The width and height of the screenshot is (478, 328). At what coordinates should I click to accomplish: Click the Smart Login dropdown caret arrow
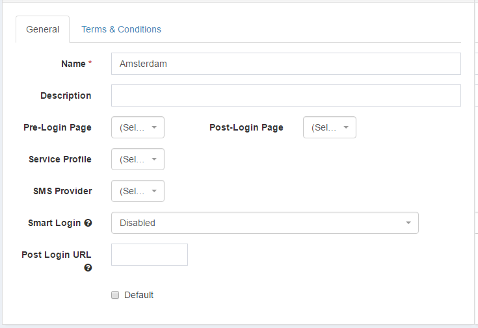(x=408, y=223)
